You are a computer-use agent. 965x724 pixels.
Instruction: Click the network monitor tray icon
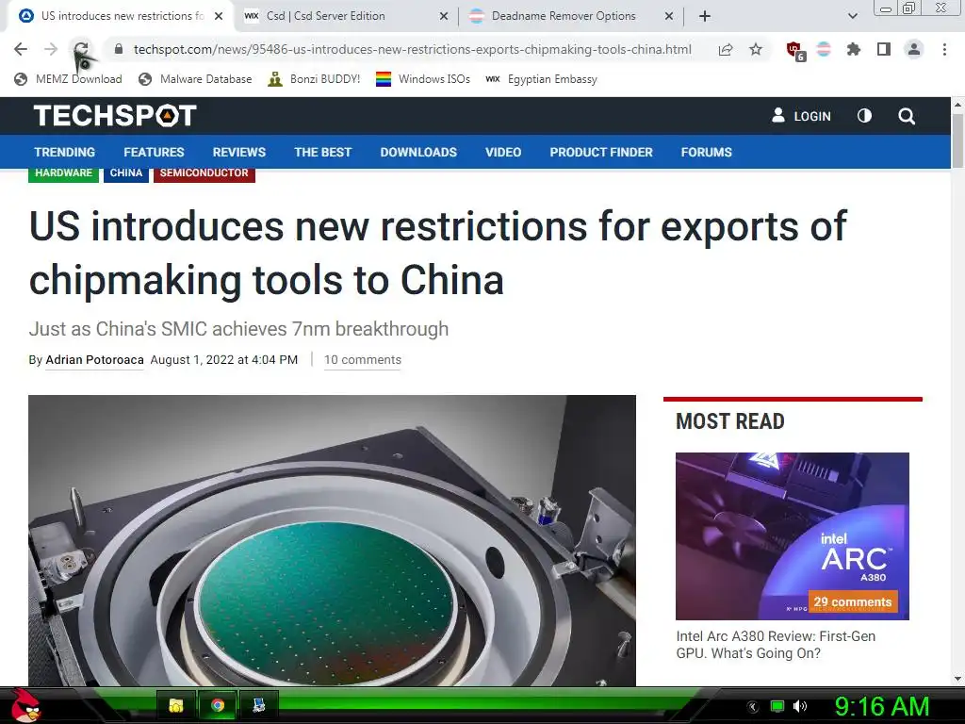(777, 706)
